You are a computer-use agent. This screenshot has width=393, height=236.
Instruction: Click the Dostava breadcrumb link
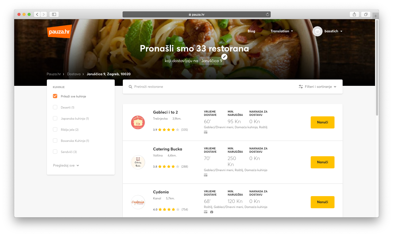74,74
